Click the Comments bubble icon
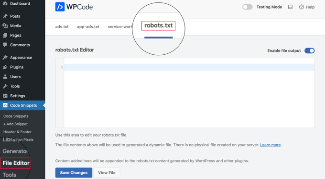 coord(5,45)
